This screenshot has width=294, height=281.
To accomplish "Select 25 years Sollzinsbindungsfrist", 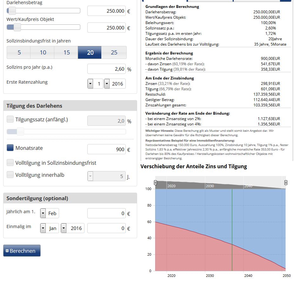I will click(x=114, y=52).
